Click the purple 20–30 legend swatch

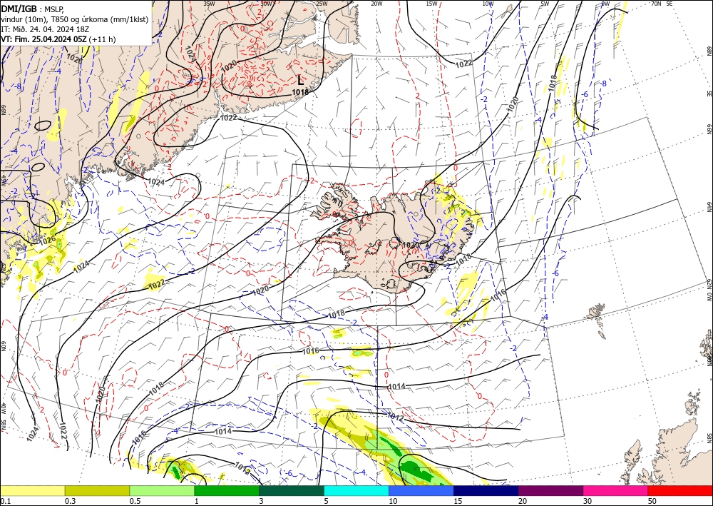coord(550,490)
